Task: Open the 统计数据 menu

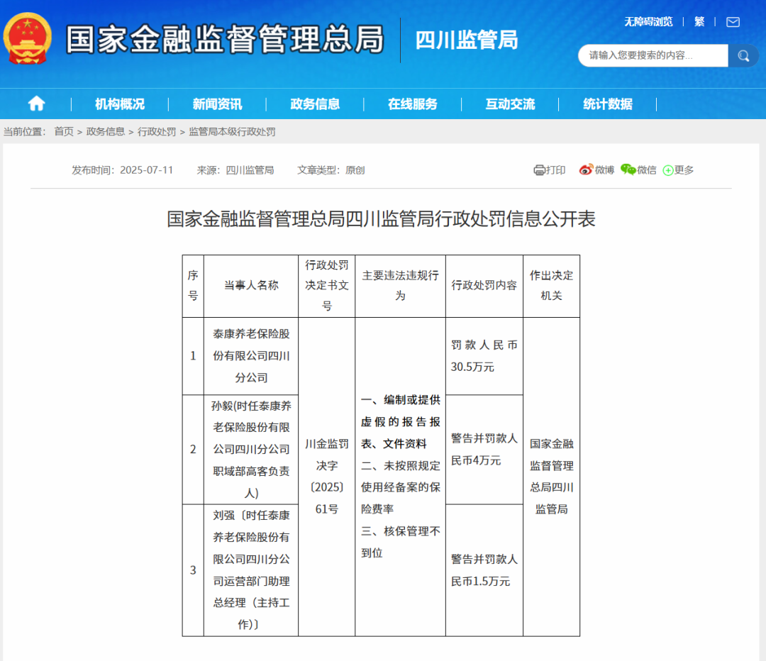Action: tap(608, 104)
